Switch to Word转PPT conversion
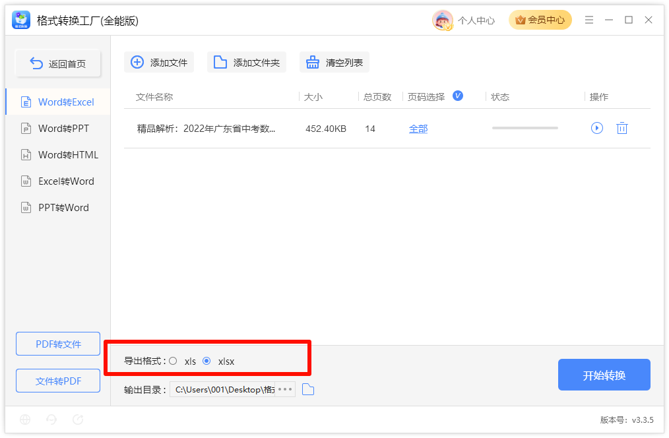This screenshot has height=438, width=669. (x=58, y=129)
